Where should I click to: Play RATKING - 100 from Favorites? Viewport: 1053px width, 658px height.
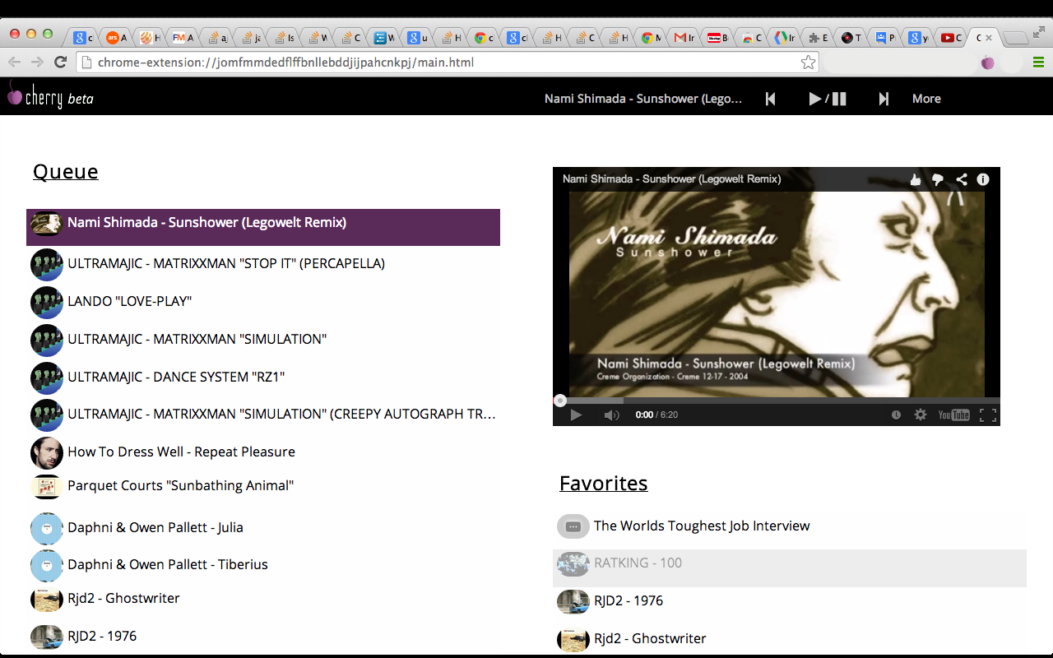pos(790,568)
